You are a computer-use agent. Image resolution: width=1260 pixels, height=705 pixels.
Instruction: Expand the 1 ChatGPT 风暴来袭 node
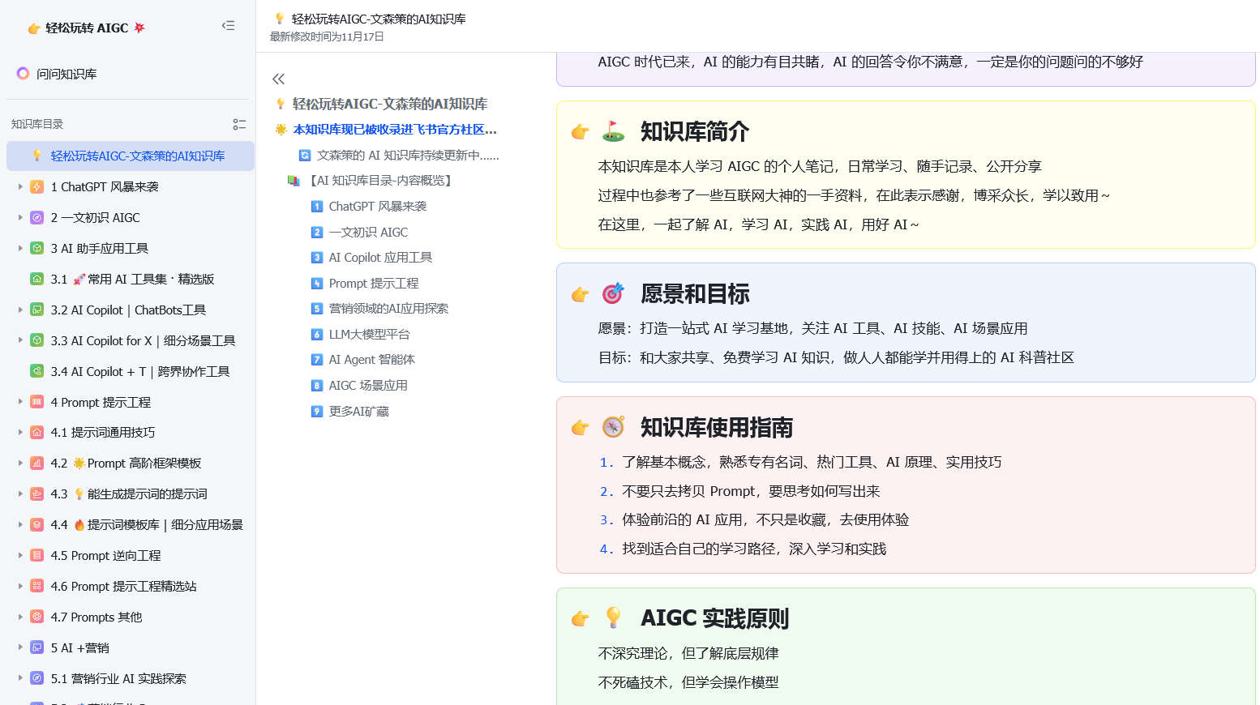[x=20, y=186]
